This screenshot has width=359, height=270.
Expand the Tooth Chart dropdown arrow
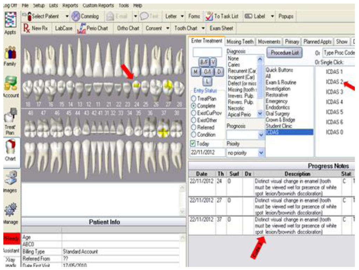203,28
